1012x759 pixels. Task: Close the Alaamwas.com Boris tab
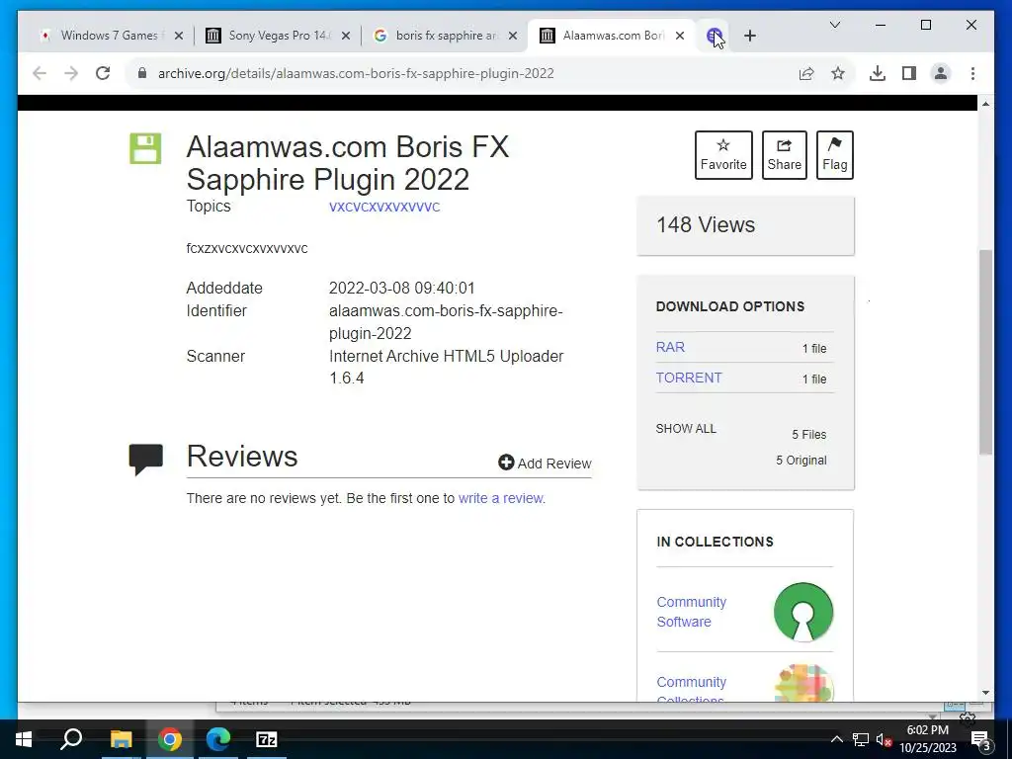coord(680,36)
